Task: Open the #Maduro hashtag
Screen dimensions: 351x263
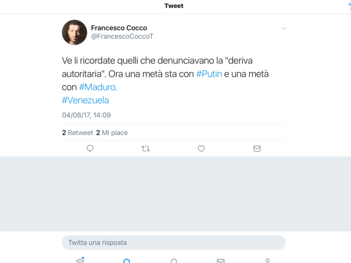Action: 97,87
